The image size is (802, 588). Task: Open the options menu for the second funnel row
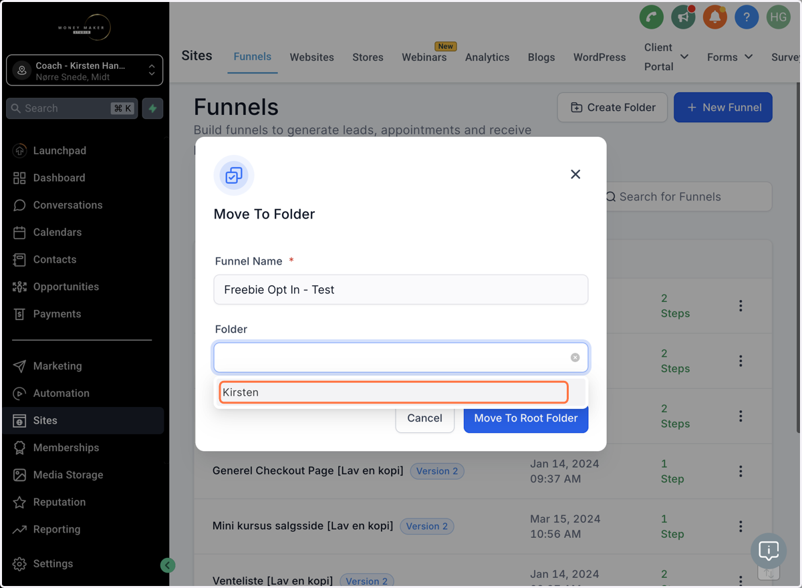click(741, 361)
